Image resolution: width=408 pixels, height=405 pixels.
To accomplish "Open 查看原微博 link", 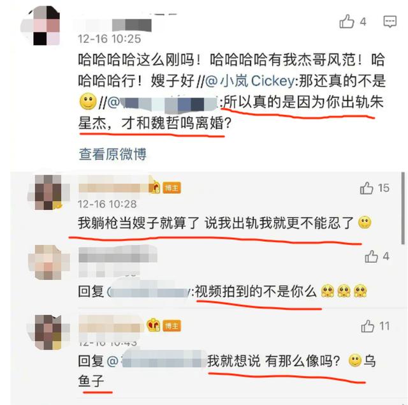I will point(113,154).
